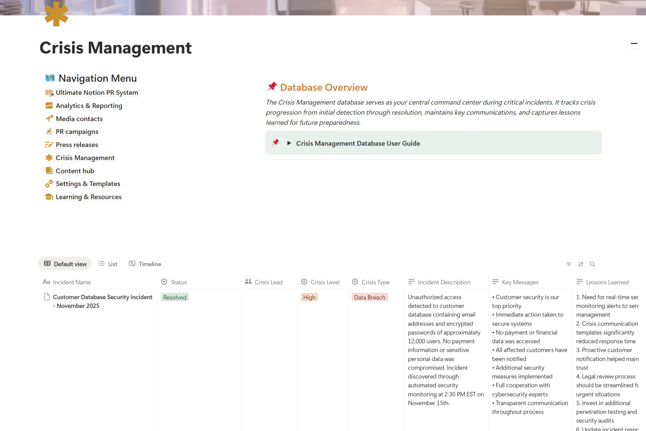Click the sort arrows icon
Image resolution: width=646 pixels, height=431 pixels.
pyautogui.click(x=581, y=264)
